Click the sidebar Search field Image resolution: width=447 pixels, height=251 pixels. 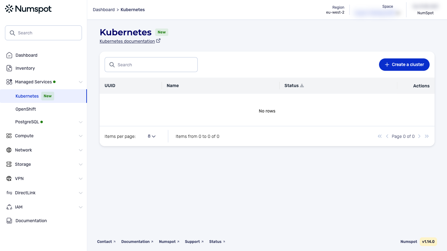pos(43,33)
